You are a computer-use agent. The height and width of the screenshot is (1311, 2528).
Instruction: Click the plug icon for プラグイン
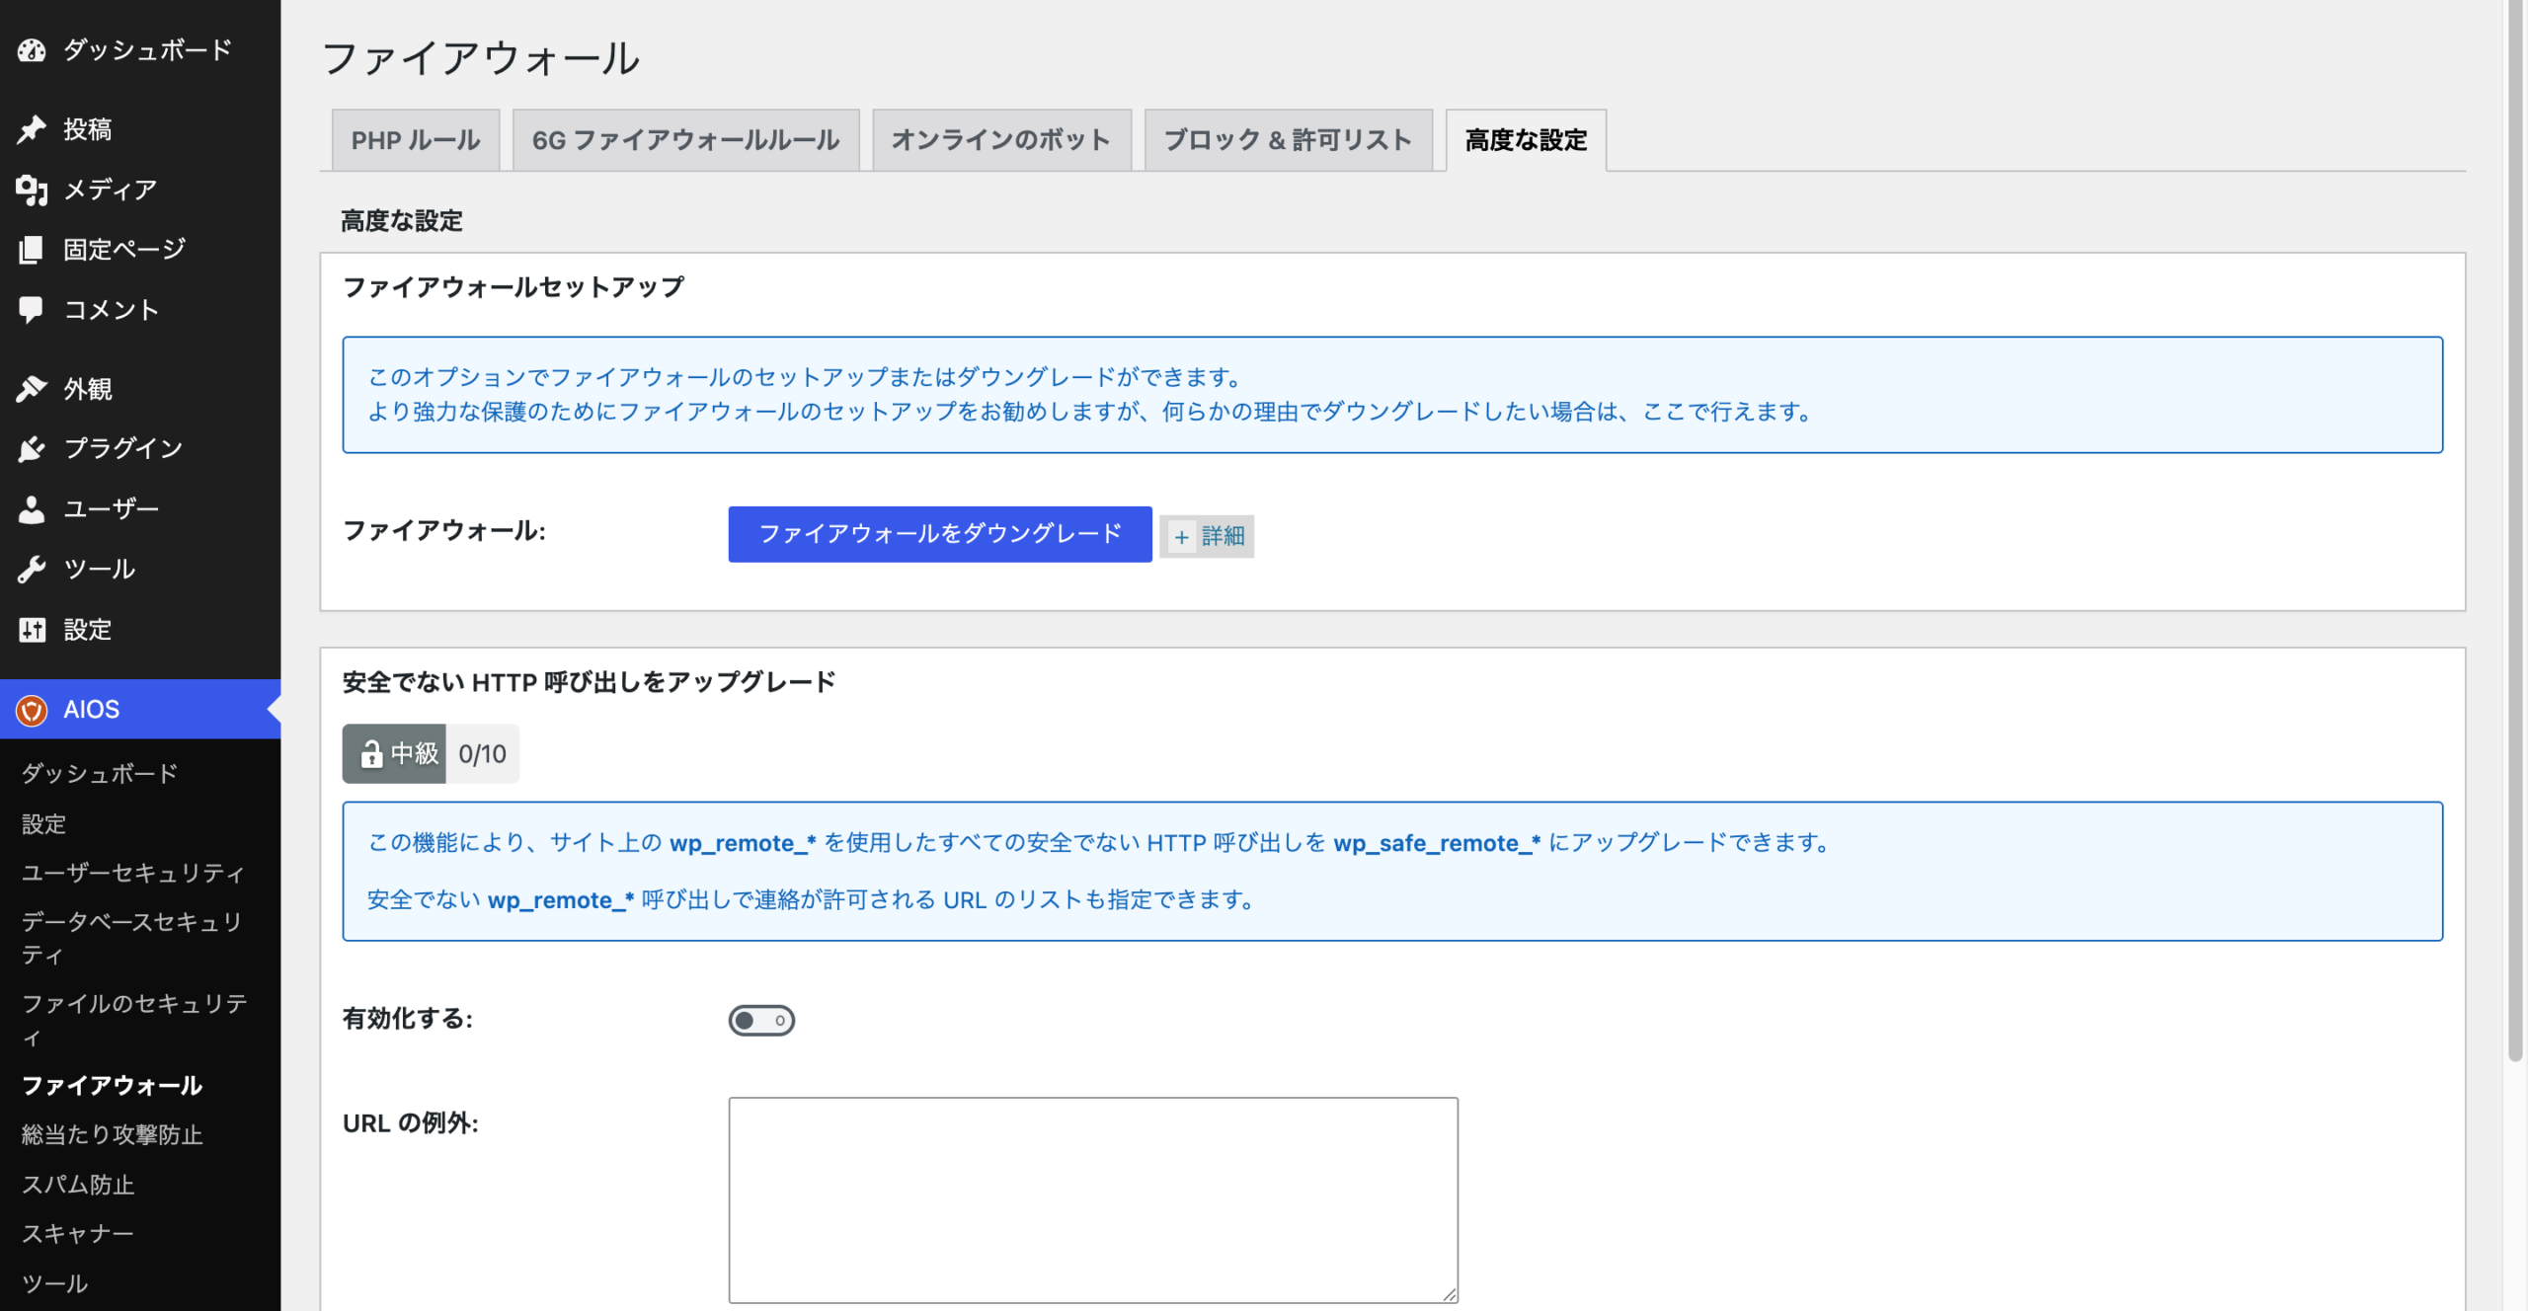[x=32, y=449]
